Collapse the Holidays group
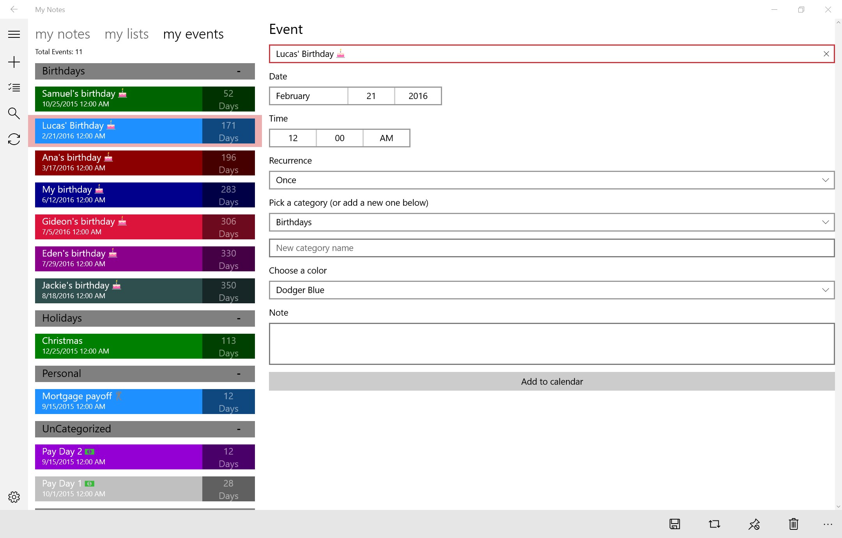This screenshot has width=842, height=538. [x=239, y=319]
